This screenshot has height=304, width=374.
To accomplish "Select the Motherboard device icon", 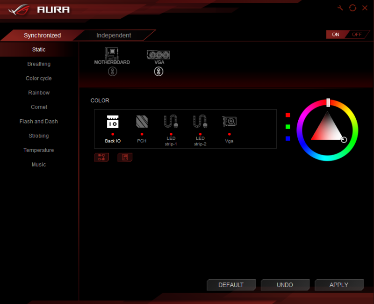I will 112,53.
